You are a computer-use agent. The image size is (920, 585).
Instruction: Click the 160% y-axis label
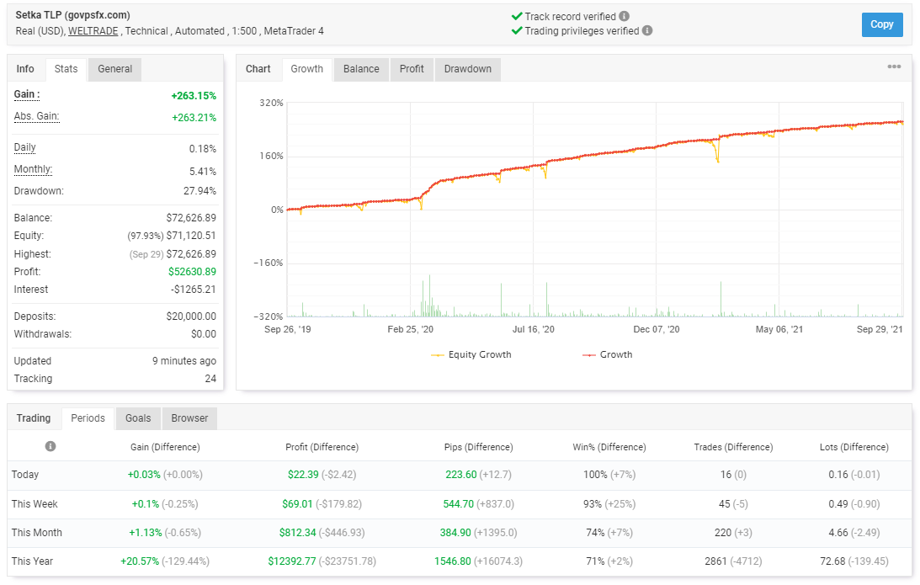click(271, 156)
